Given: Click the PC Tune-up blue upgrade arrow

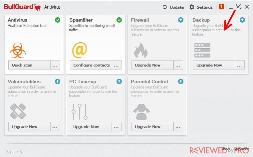Looking at the screenshot, I should 119,81.
